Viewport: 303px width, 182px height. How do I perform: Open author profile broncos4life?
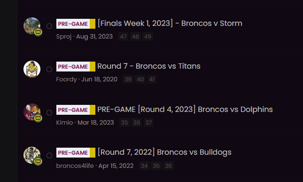coord(75,166)
